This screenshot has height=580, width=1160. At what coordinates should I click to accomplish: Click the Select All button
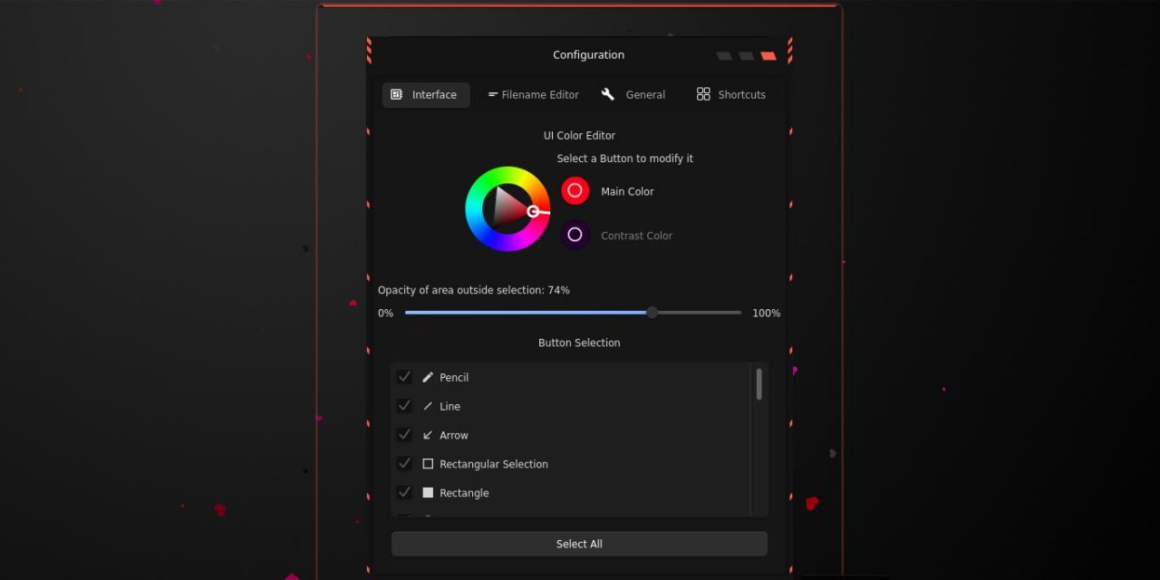pyautogui.click(x=579, y=544)
